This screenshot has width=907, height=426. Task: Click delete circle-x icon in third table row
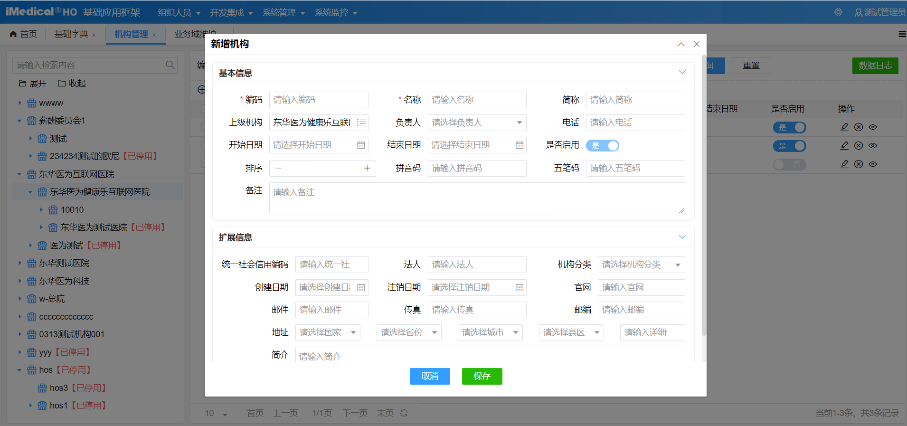tap(859, 164)
